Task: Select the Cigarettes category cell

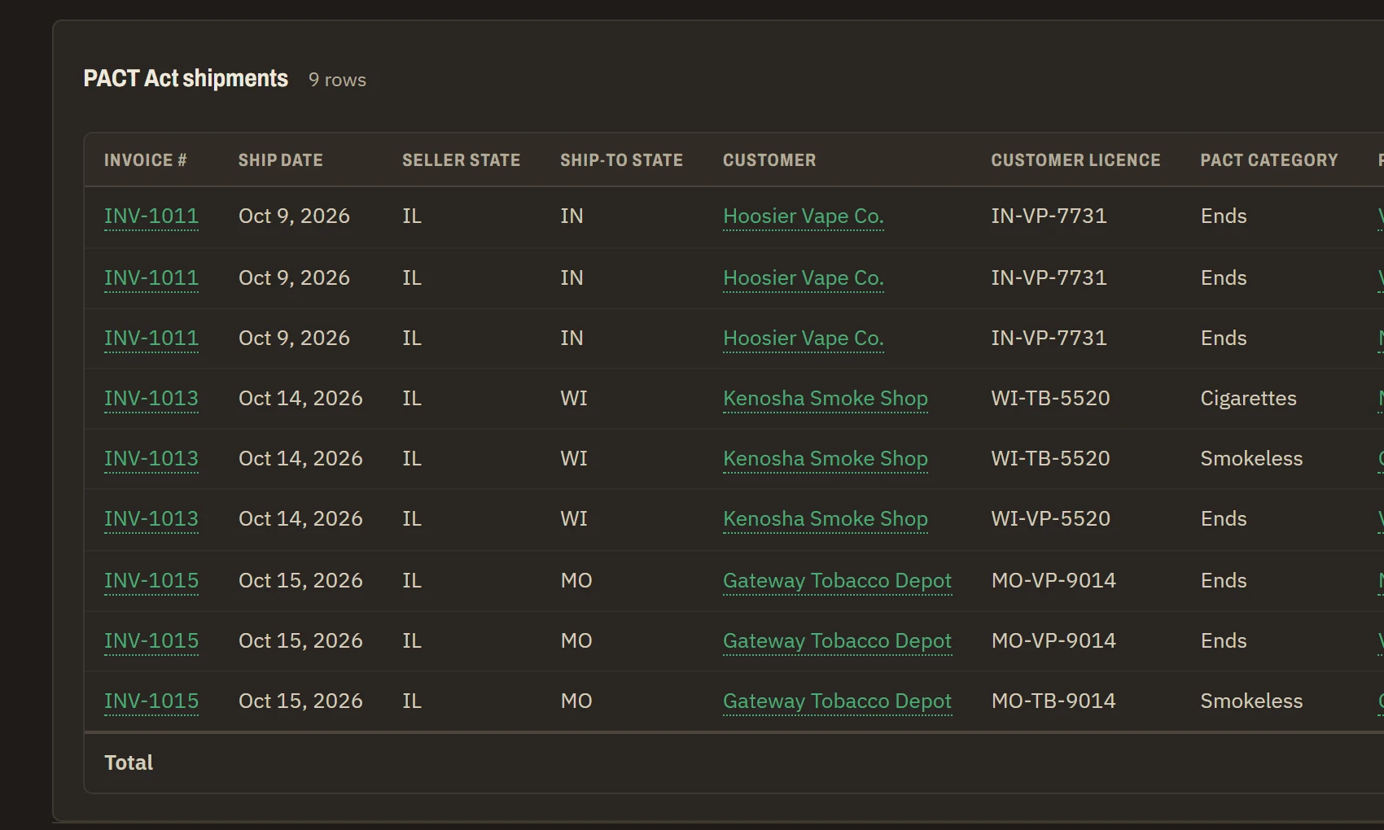Action: pyautogui.click(x=1248, y=399)
